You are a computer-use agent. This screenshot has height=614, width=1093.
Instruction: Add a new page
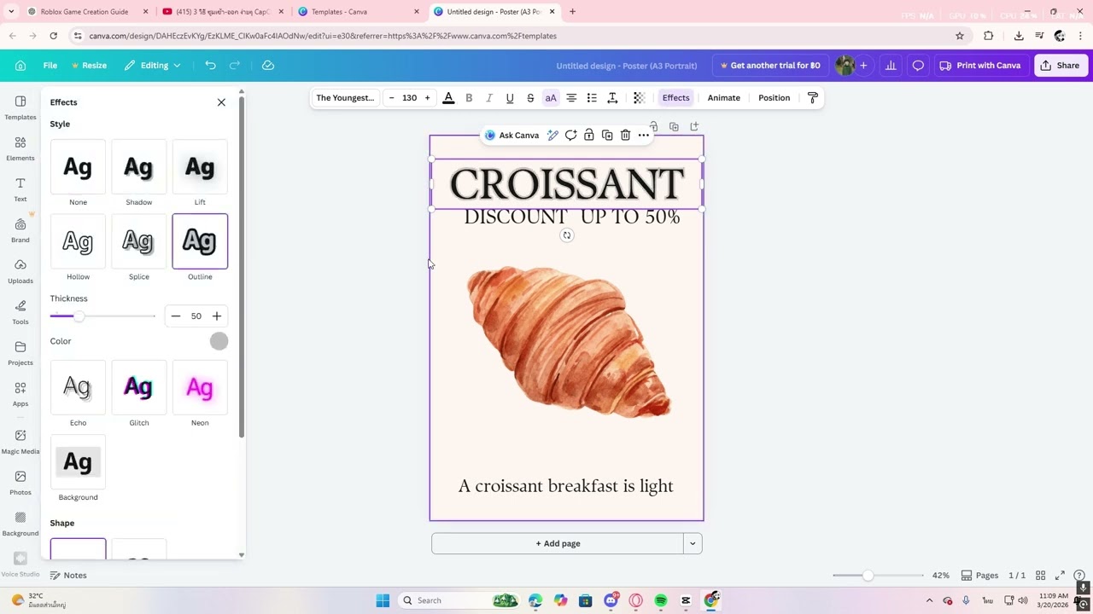click(x=558, y=544)
